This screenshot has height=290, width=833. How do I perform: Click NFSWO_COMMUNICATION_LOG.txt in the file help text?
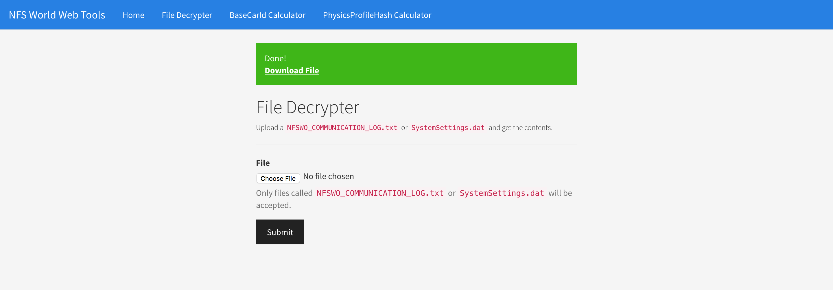[380, 193]
